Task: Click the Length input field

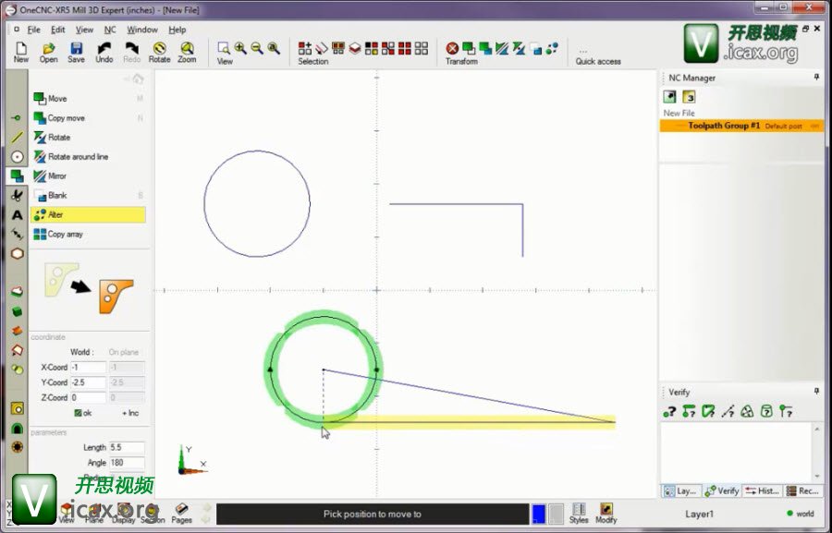Action: [126, 447]
